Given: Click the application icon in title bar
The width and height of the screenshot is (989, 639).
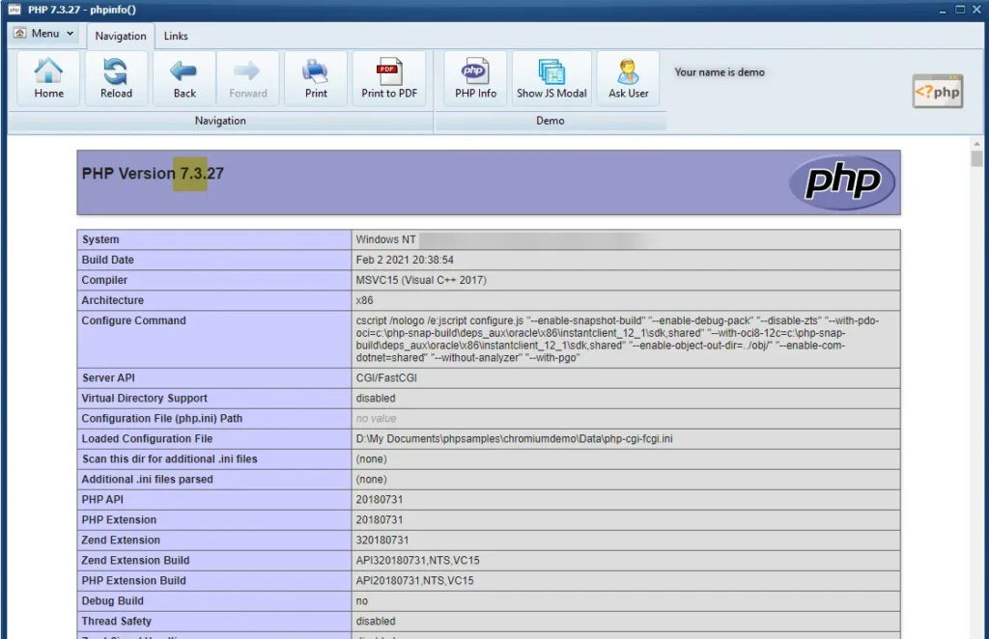Looking at the screenshot, I should (x=12, y=10).
